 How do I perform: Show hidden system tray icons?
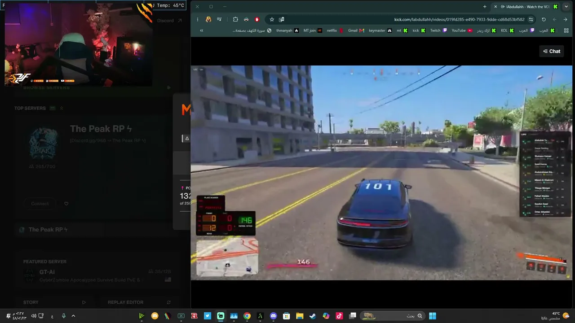[73, 316]
